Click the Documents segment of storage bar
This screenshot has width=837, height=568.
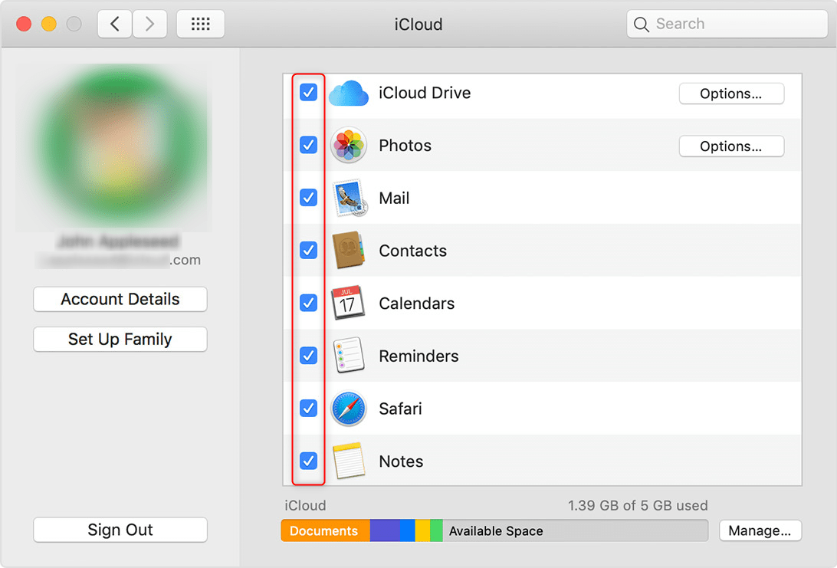click(x=325, y=530)
